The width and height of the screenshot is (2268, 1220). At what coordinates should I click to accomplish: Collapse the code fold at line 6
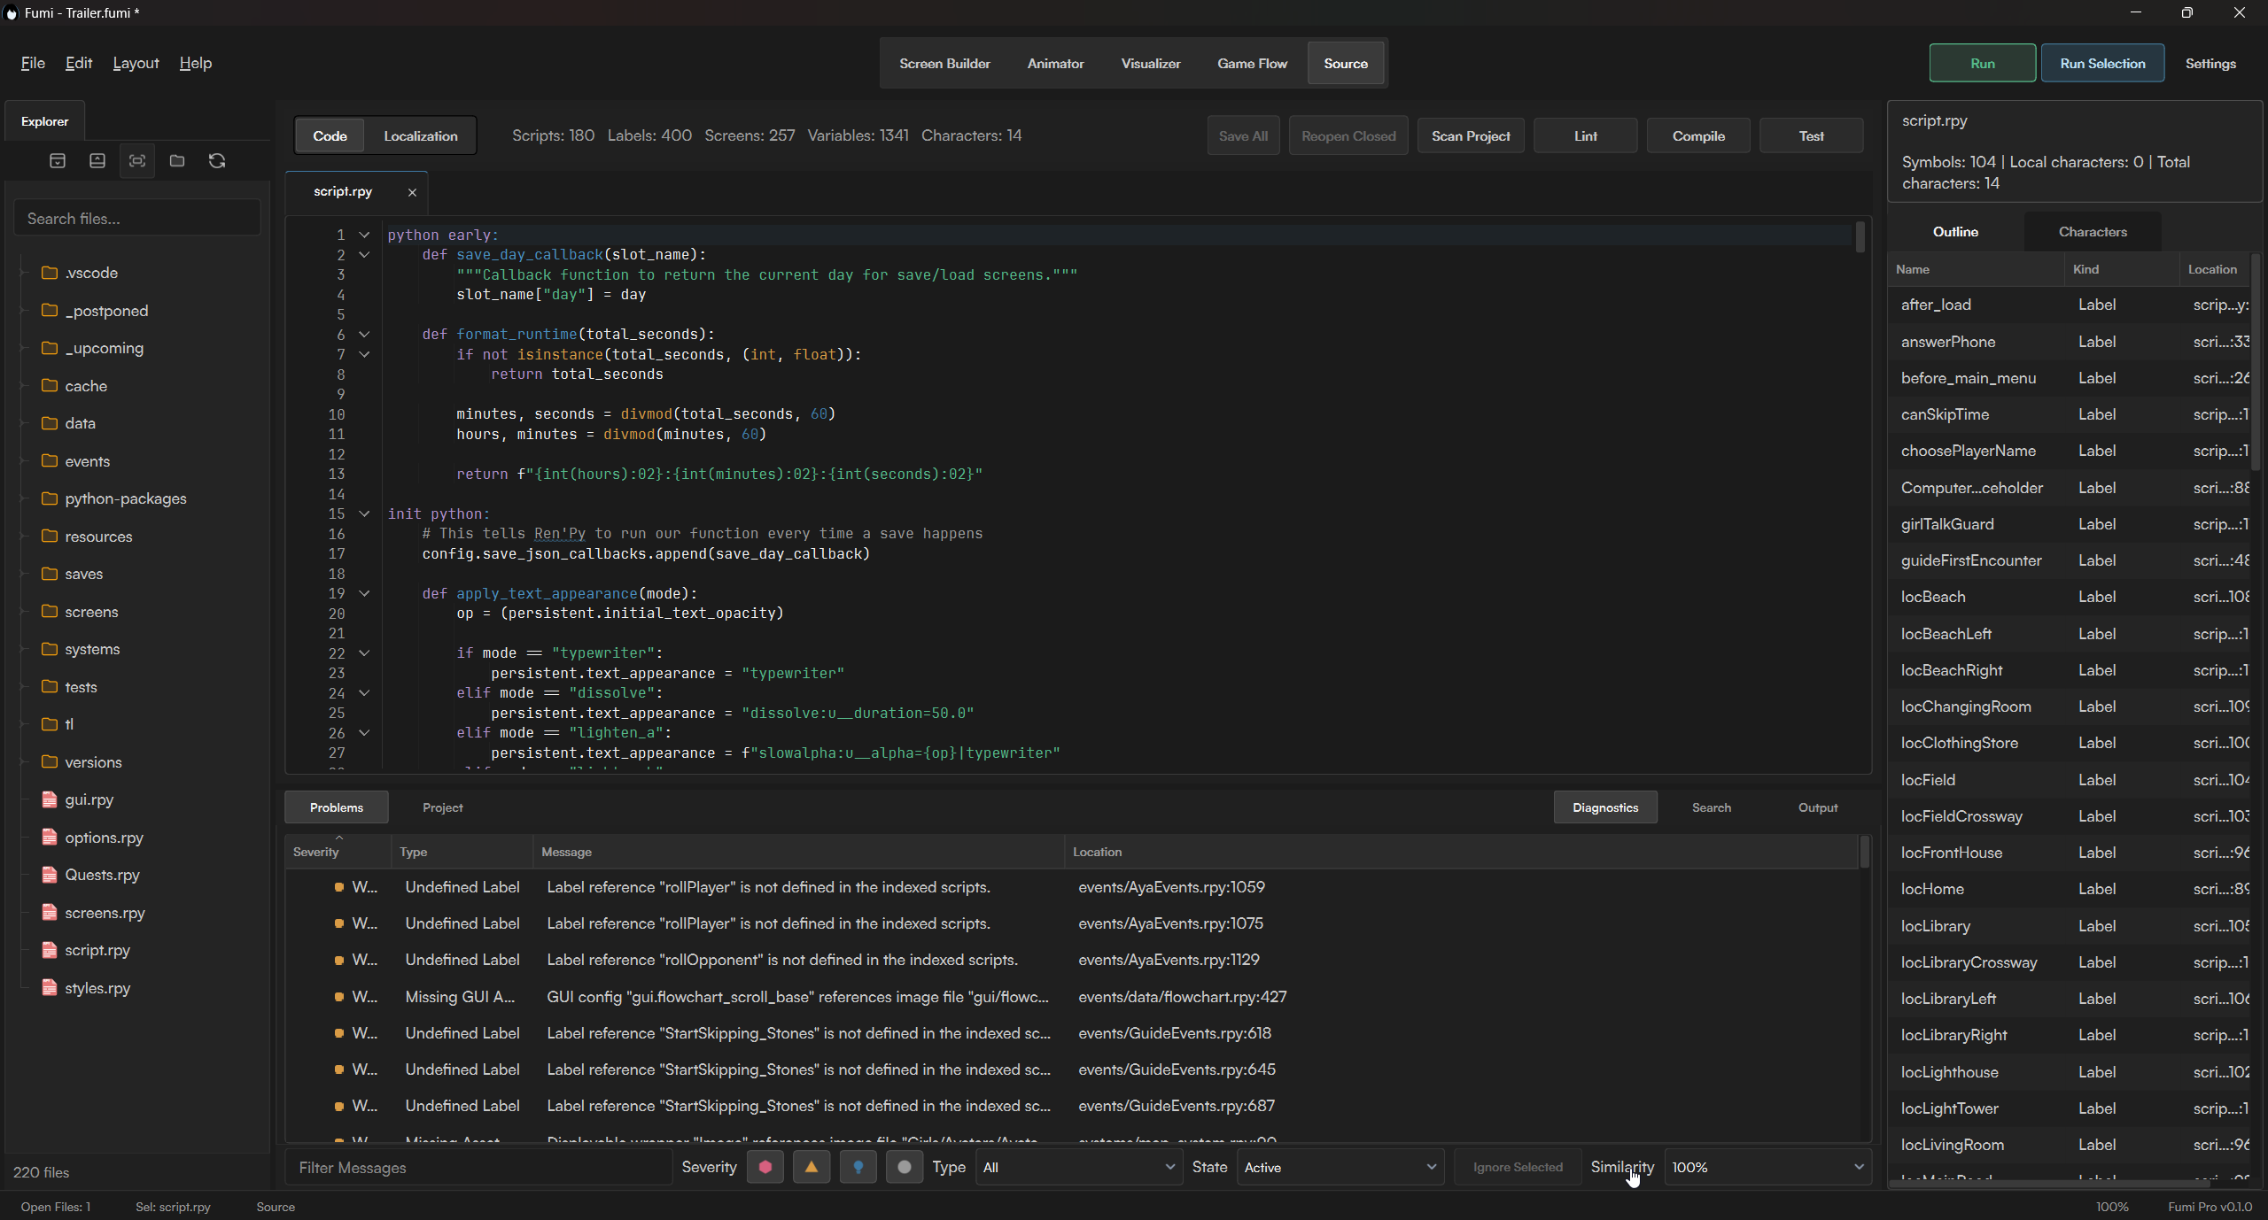click(364, 335)
